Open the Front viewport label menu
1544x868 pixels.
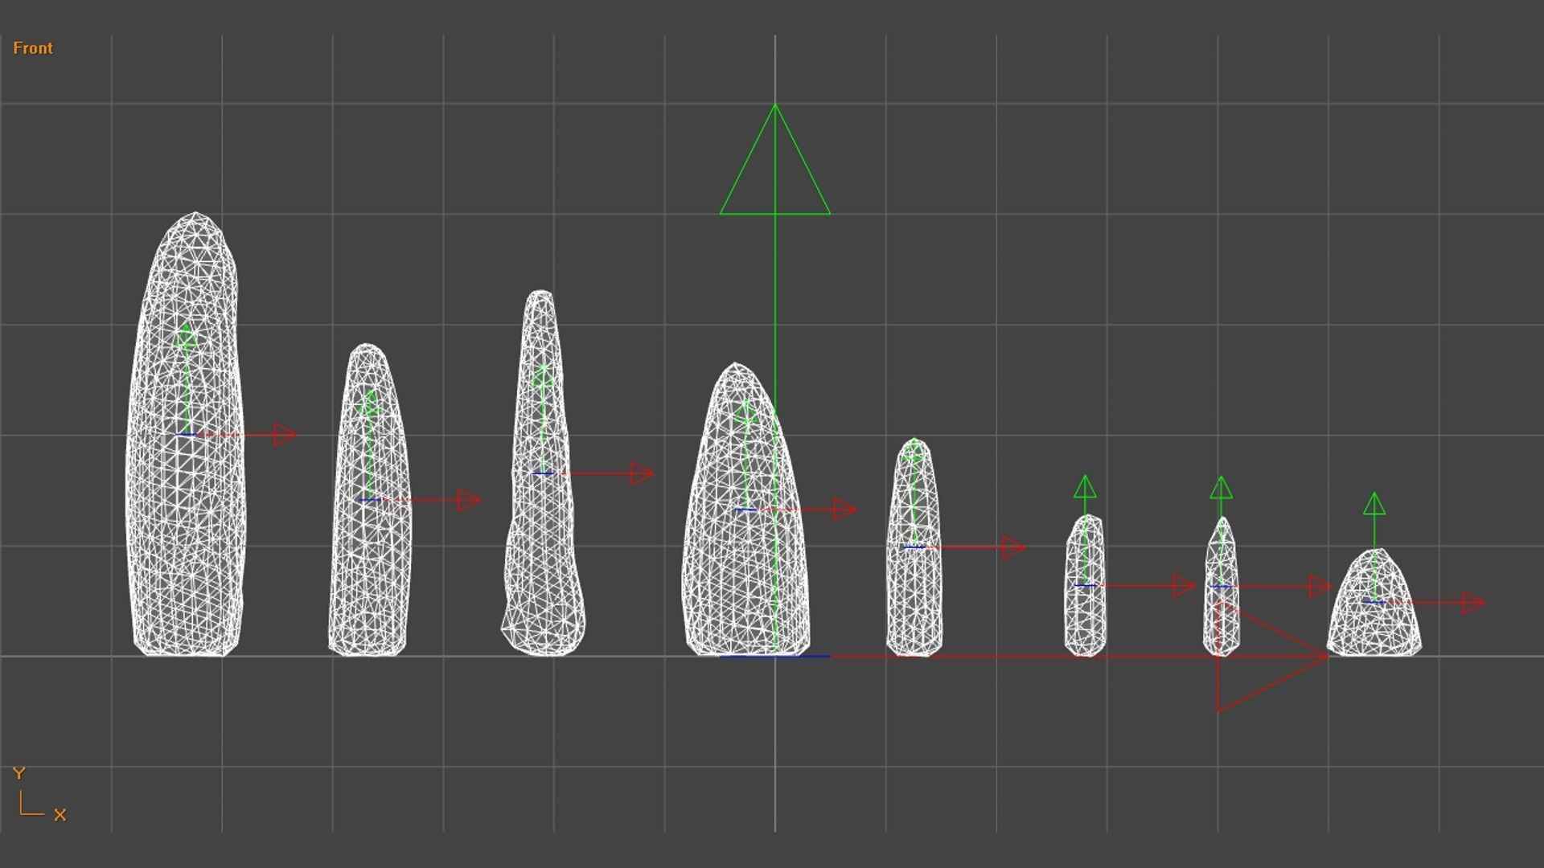[33, 48]
